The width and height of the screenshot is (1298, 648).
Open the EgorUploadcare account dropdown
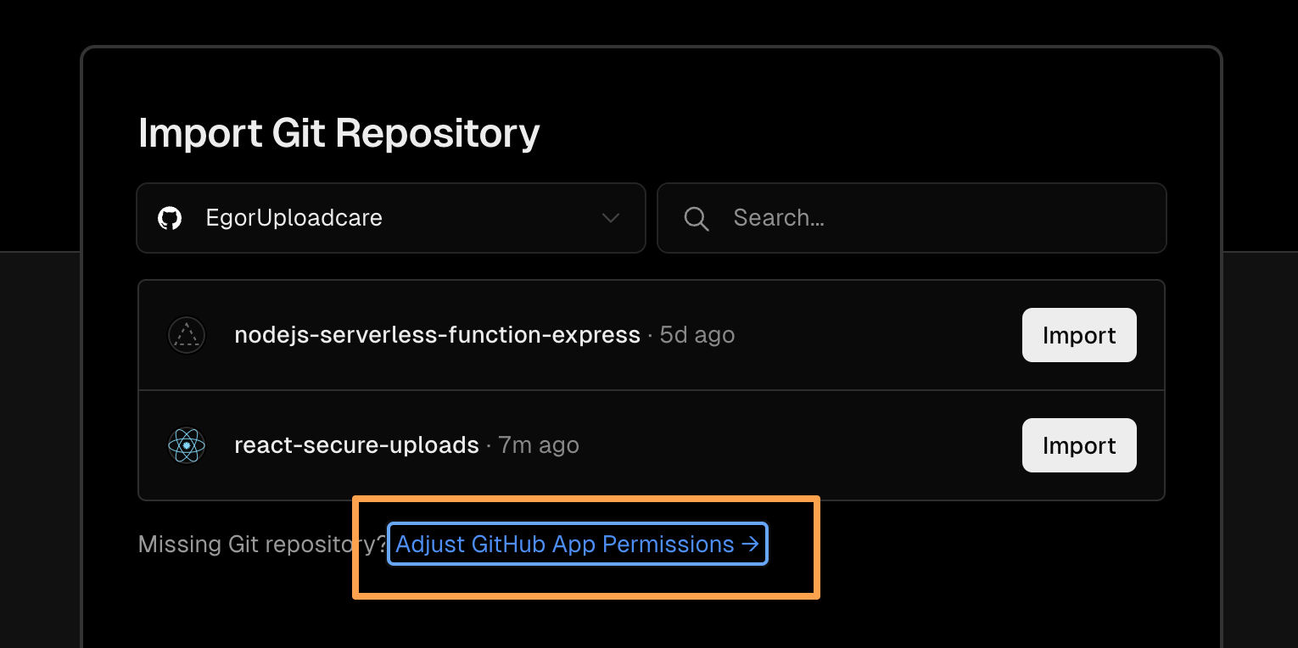[390, 218]
